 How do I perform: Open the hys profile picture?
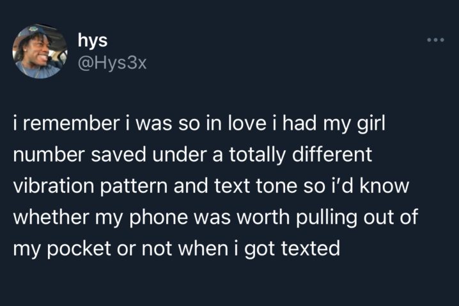tap(40, 51)
